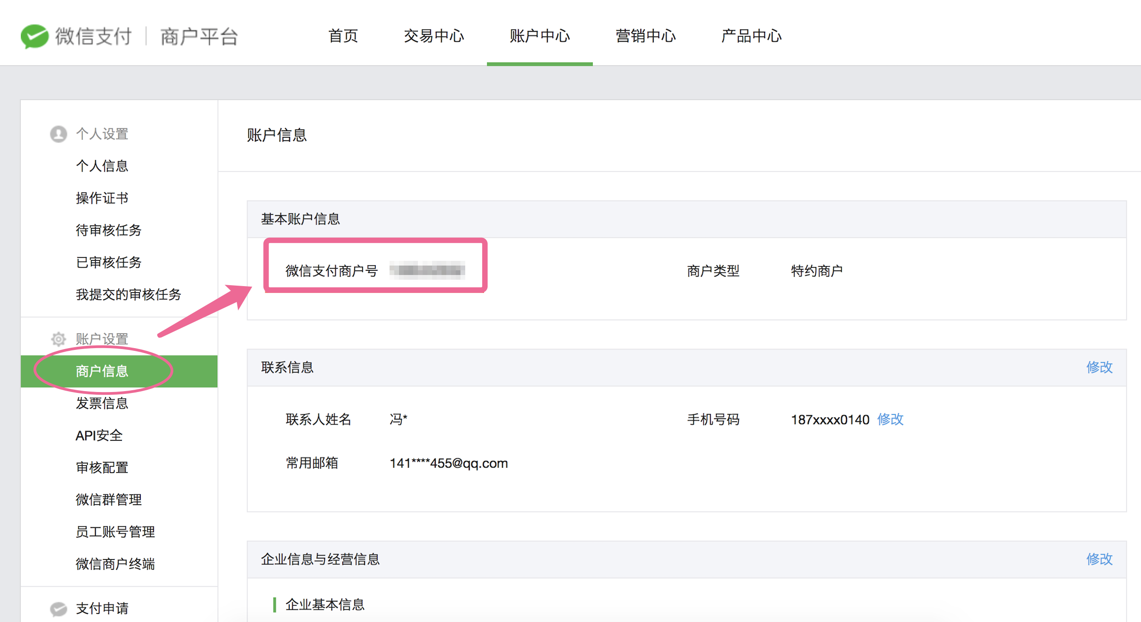The height and width of the screenshot is (622, 1141).
Task: Open API安全 settings page
Action: click(x=99, y=435)
